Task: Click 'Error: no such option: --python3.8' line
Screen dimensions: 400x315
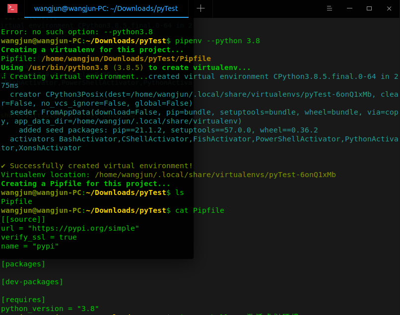Action: point(77,32)
